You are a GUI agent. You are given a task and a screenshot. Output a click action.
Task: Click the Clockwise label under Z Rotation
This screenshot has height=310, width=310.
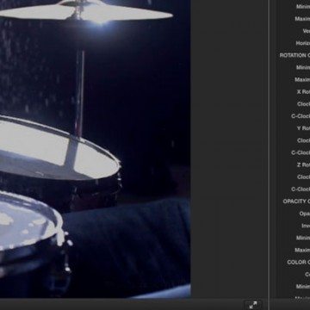(303, 177)
